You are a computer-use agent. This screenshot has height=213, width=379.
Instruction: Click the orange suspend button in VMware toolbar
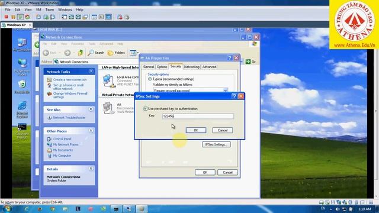(13, 17)
